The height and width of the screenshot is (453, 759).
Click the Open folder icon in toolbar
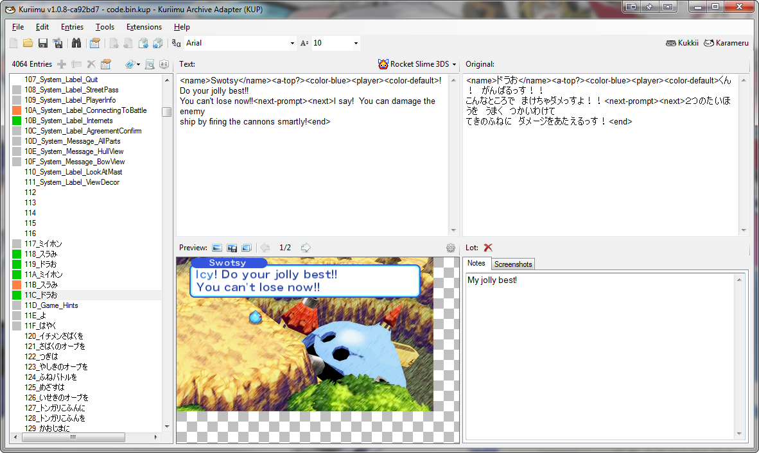28,43
